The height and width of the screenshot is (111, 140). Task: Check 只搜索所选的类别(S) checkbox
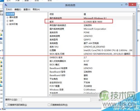pyautogui.click(x=6, y=105)
